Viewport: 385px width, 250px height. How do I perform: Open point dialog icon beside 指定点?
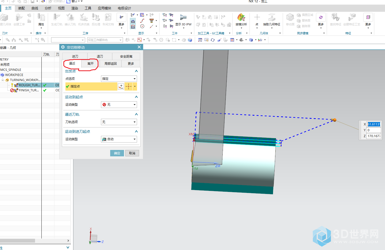pos(121,86)
